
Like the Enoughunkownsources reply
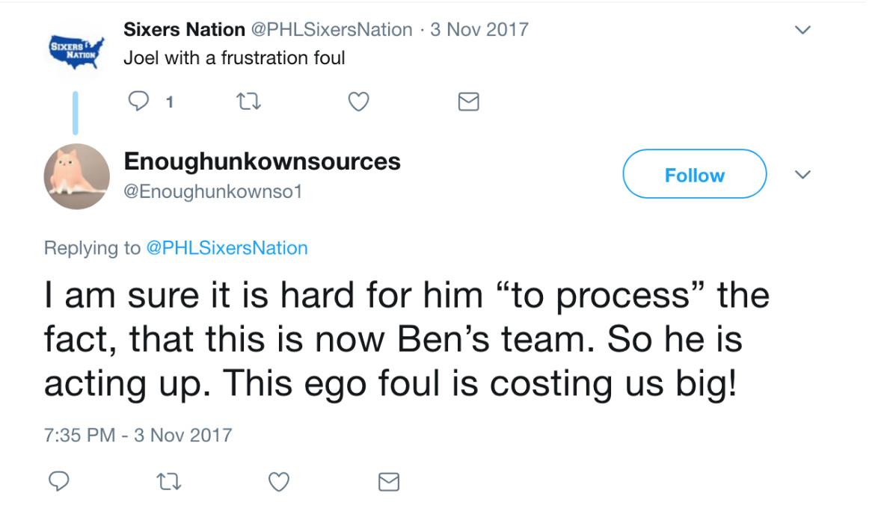[278, 482]
